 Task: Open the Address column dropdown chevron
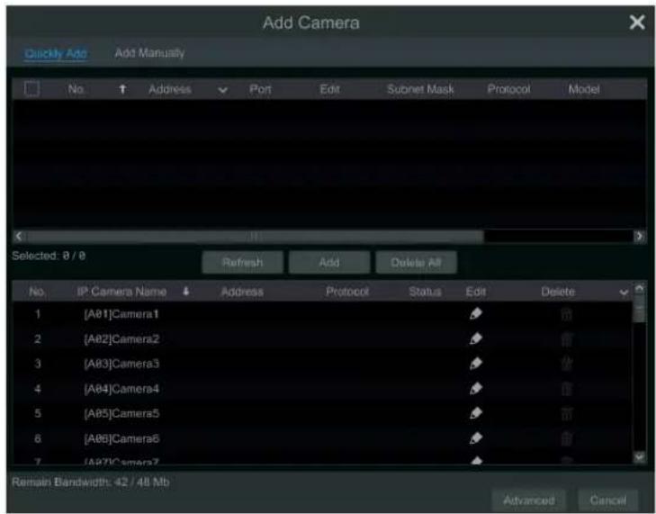[x=222, y=90]
